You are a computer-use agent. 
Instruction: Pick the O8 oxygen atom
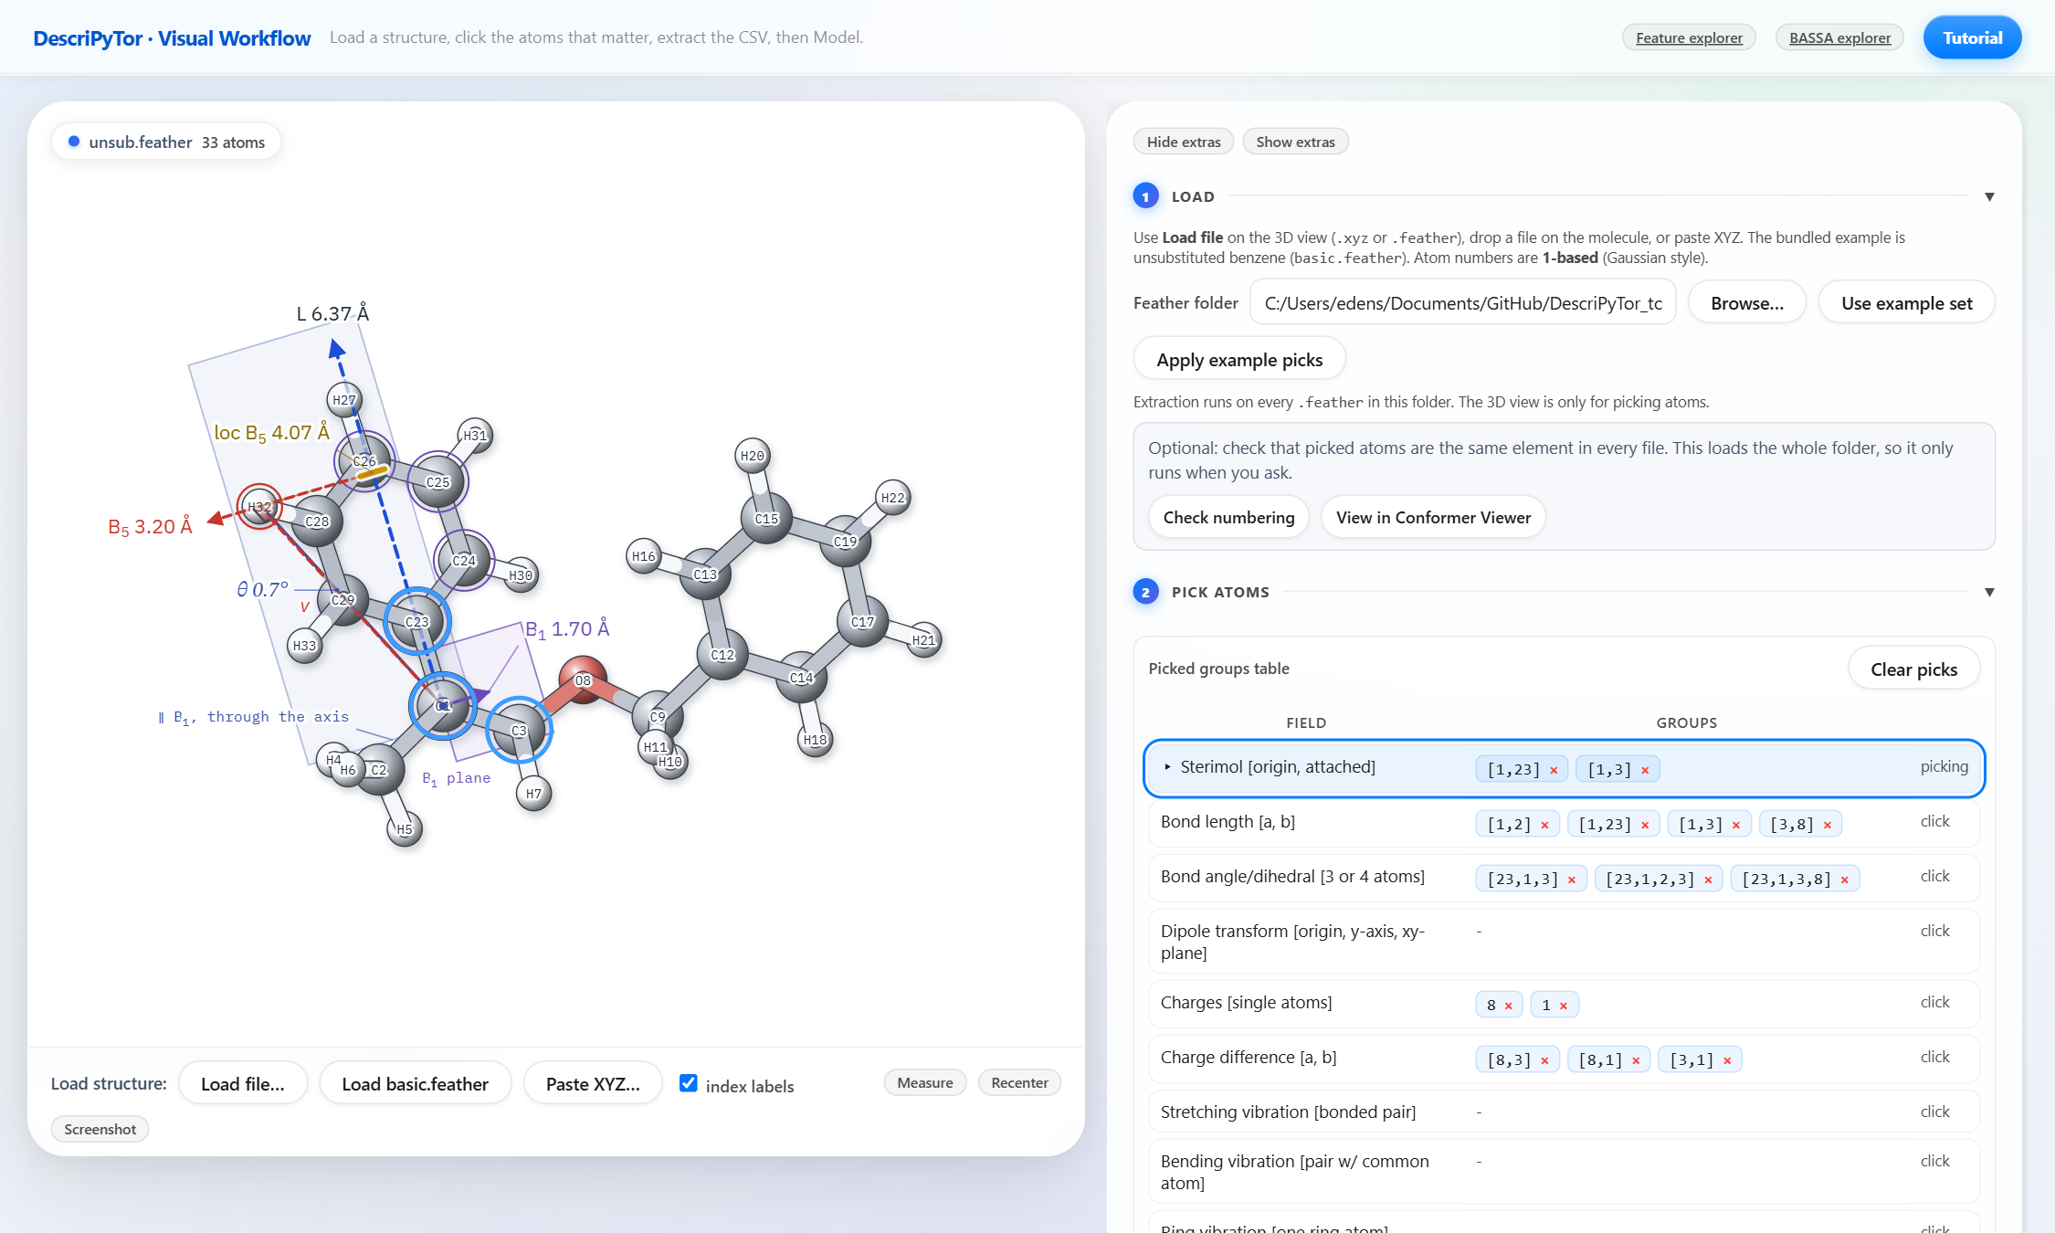tap(583, 680)
